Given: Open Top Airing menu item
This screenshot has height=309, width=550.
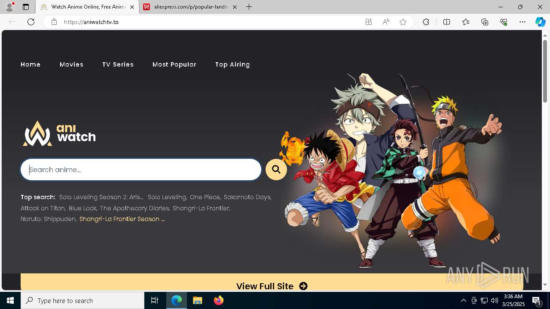Looking at the screenshot, I should point(232,64).
